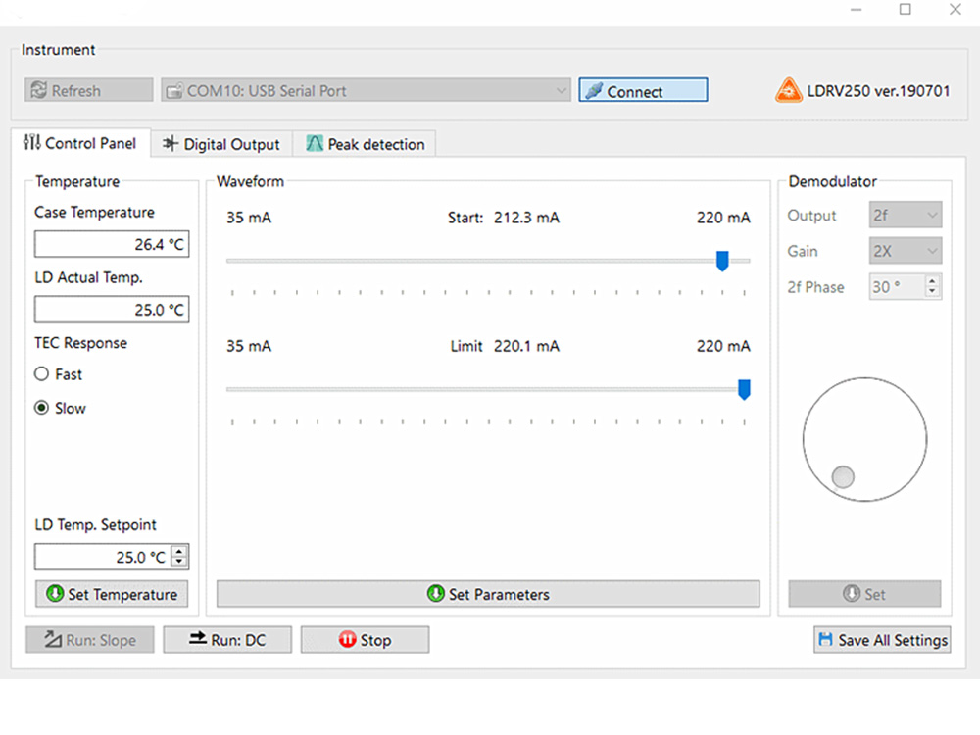Open the Peak detection tab

tap(366, 144)
